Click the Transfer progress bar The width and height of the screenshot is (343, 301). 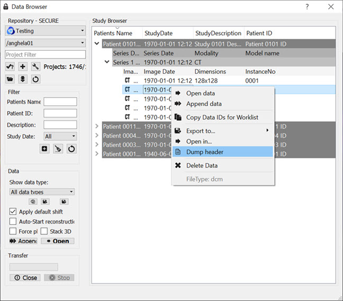tap(34, 267)
